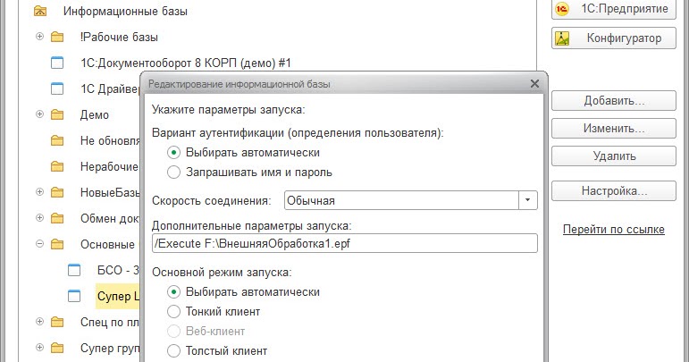The width and height of the screenshot is (689, 362).
Task: Click the БСО database icon
Action: [75, 270]
